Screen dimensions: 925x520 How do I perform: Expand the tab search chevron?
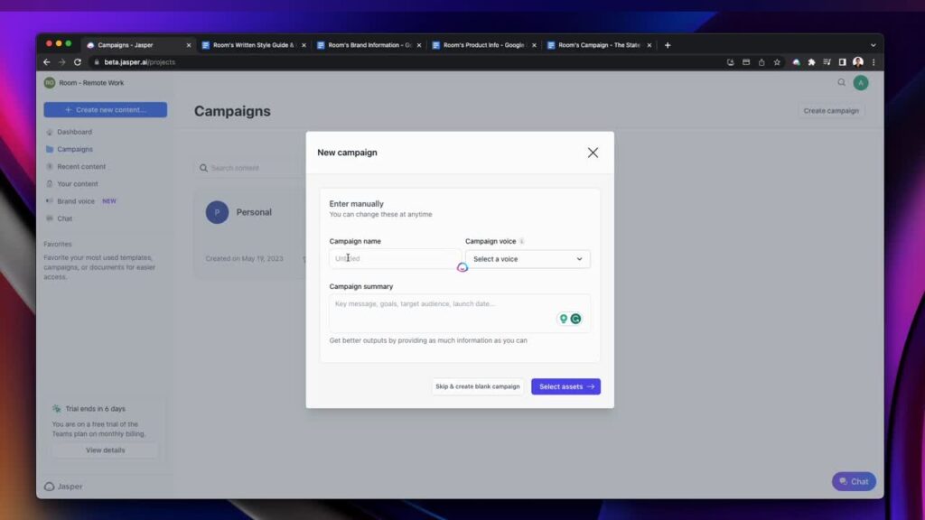pos(874,45)
